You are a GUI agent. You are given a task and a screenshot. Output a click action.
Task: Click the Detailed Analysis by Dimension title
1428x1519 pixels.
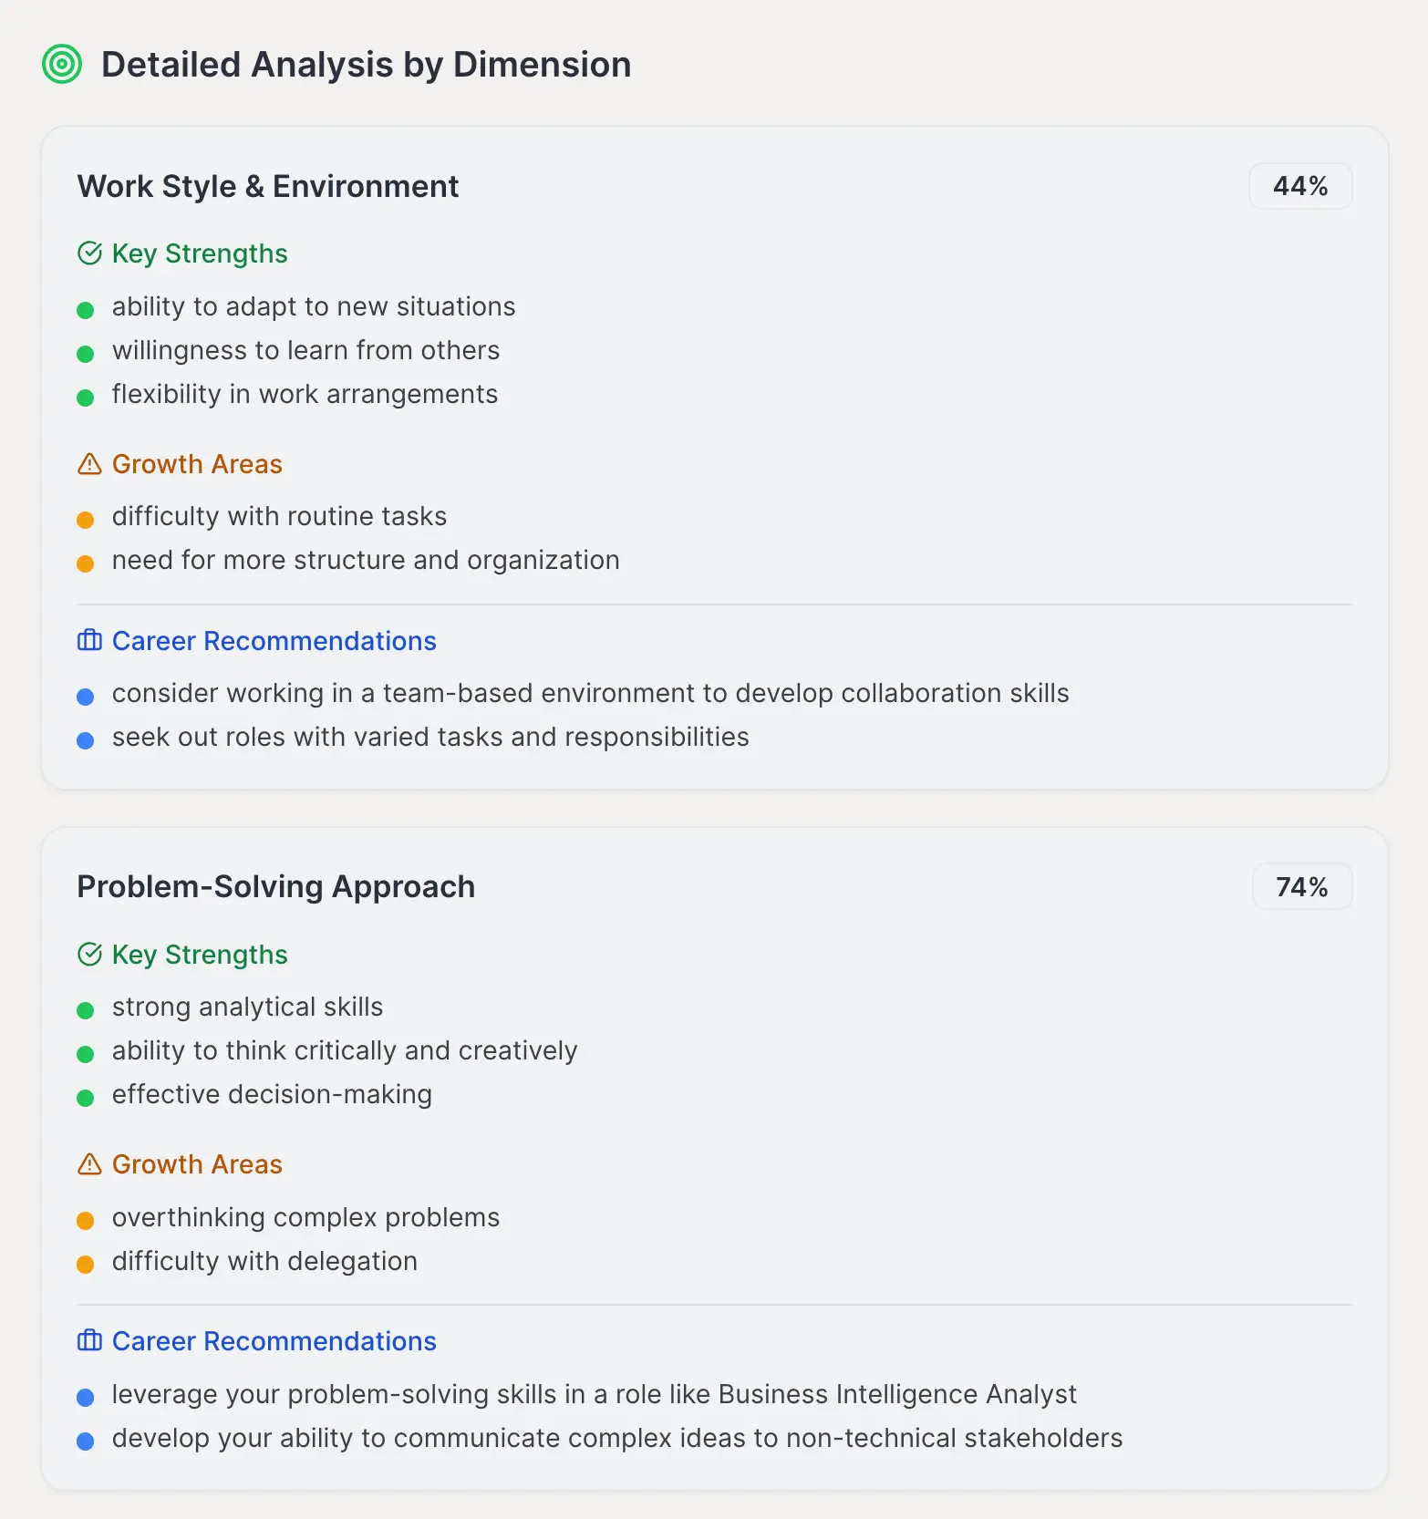pyautogui.click(x=366, y=65)
